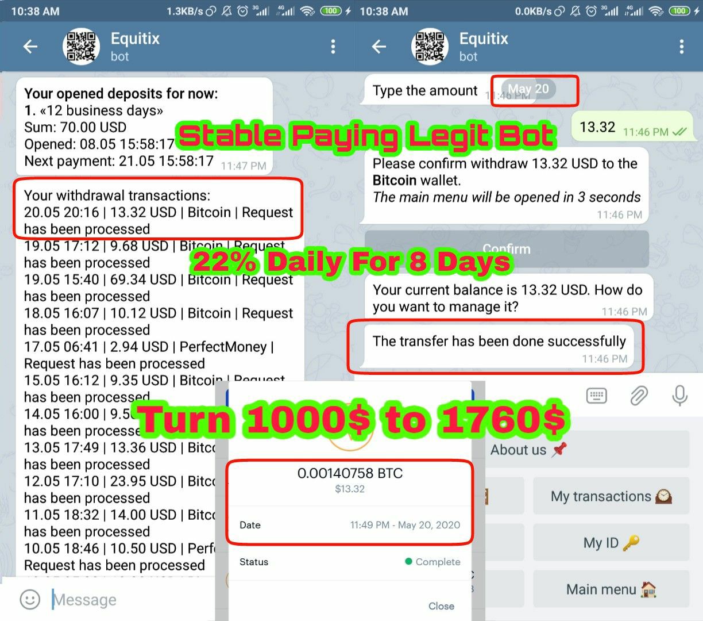Open the three-dot menu in the right chat header
Image resolution: width=703 pixels, height=621 pixels.
(681, 47)
